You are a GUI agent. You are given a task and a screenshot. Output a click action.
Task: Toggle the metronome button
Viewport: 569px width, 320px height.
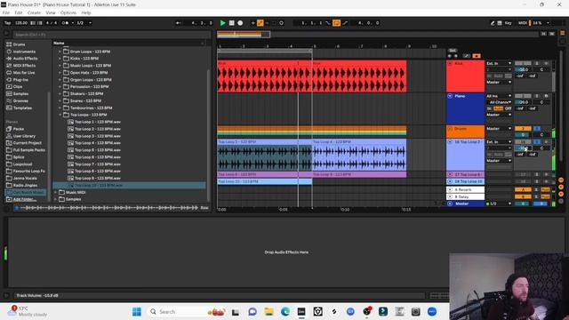click(x=65, y=23)
